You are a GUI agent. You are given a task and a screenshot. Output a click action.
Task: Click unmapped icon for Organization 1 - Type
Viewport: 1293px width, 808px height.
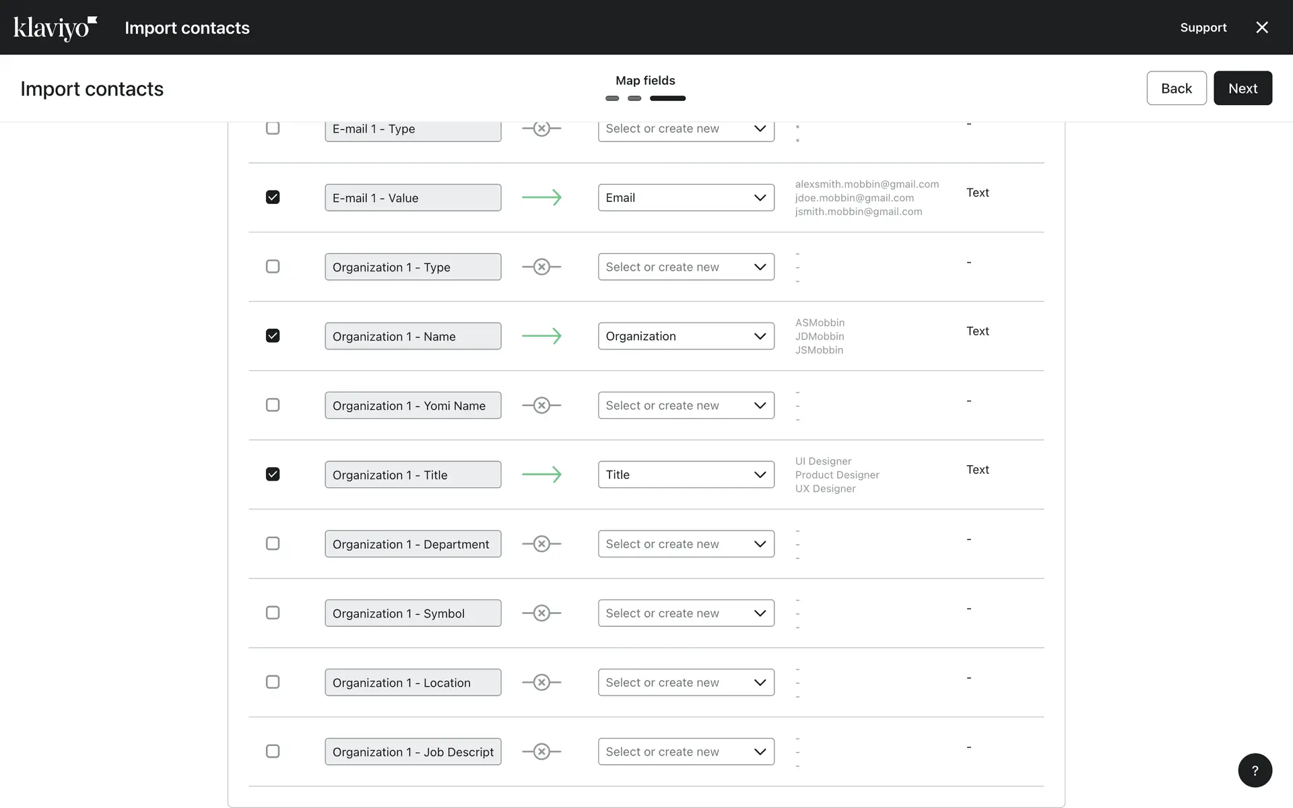click(541, 267)
